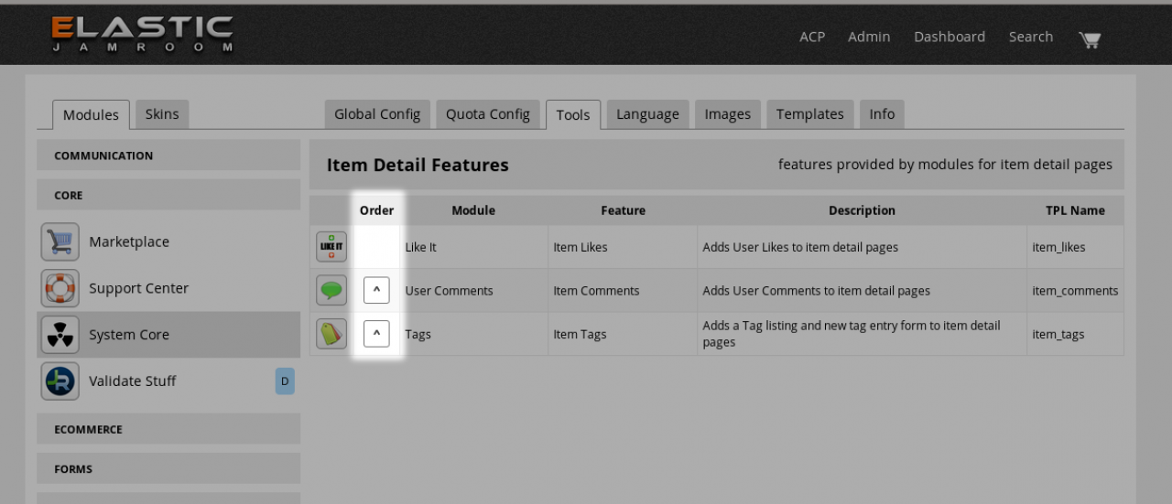Click the Support Center lifebuoy icon

coord(60,288)
